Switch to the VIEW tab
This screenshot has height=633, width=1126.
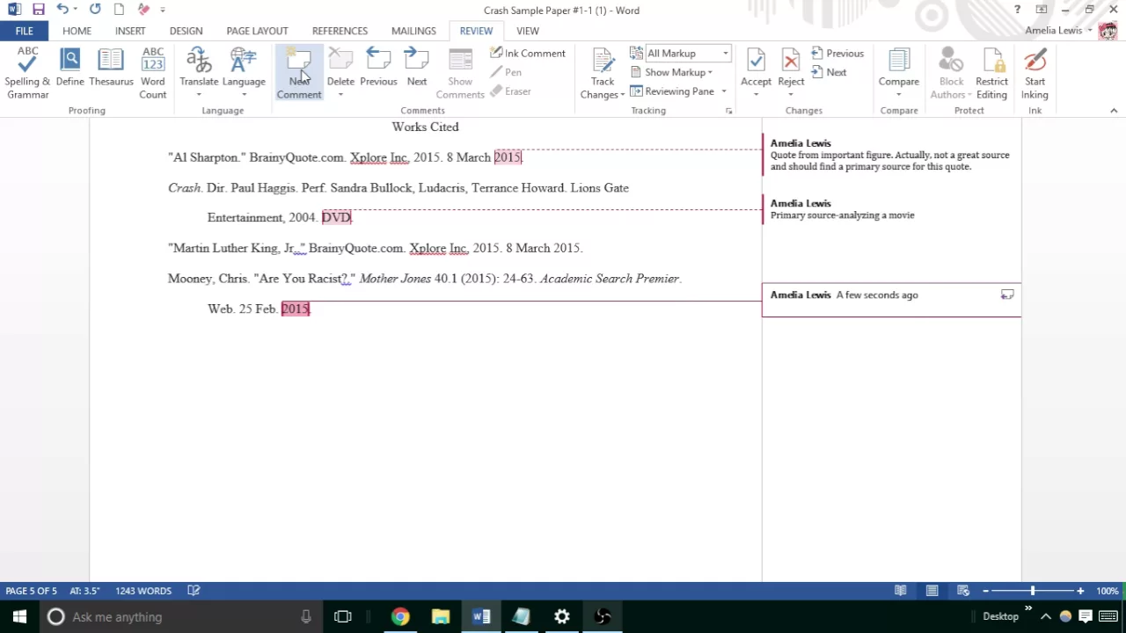528,31
